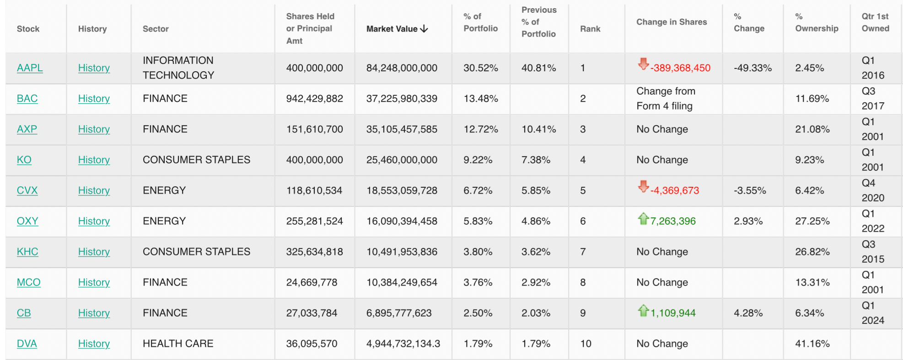Sort by Shares Held column header
903x360 pixels.
tap(310, 28)
